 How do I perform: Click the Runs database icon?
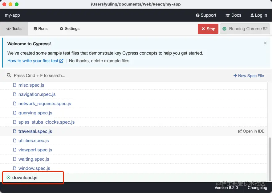[x=35, y=29]
